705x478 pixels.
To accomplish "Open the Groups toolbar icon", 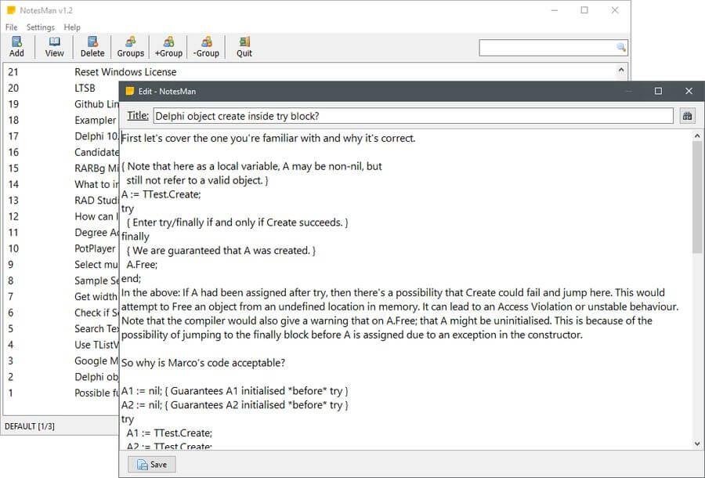I will (x=130, y=47).
